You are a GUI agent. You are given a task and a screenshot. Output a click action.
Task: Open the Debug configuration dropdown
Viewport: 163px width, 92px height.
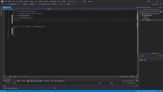click(x=26, y=4)
